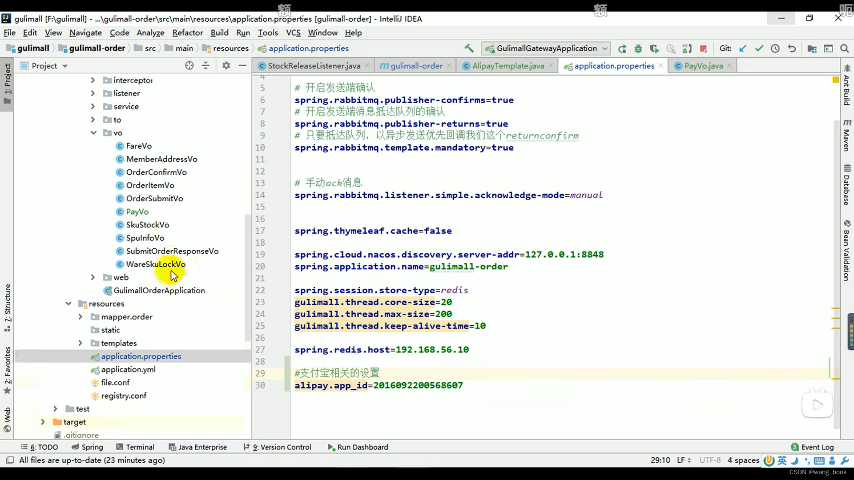Revert changes with undo arrow icon
The image size is (854, 480).
(792, 48)
